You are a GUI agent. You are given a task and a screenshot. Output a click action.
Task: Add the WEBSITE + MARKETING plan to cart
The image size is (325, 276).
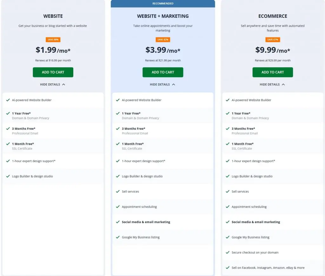[x=162, y=72]
